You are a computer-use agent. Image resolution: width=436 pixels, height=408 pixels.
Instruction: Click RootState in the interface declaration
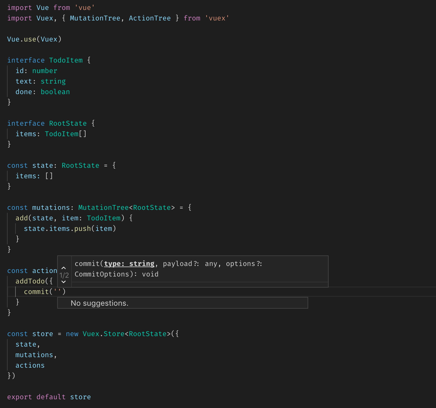coord(68,123)
